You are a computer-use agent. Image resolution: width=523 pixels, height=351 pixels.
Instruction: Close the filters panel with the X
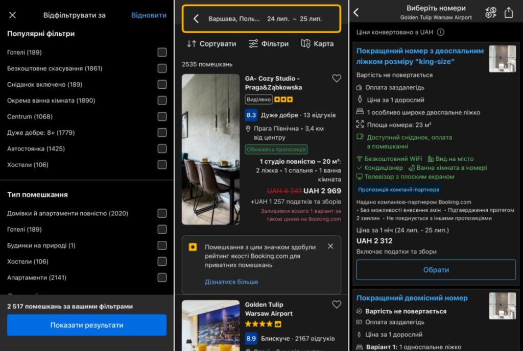pos(12,15)
